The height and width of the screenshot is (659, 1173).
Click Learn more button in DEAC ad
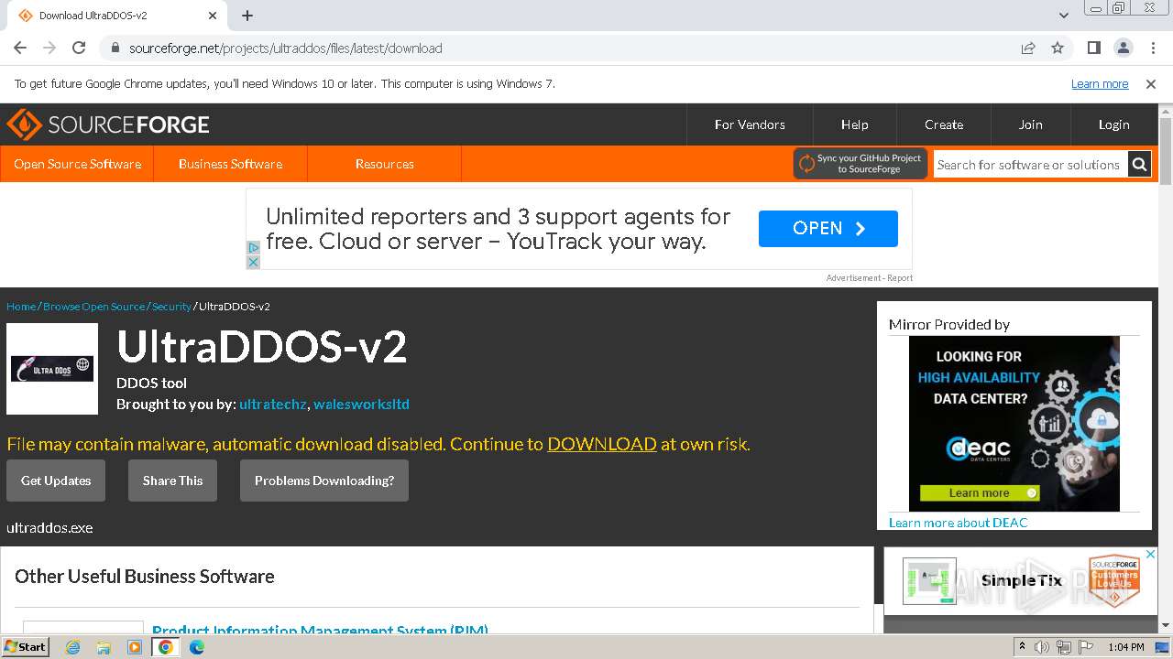980,493
